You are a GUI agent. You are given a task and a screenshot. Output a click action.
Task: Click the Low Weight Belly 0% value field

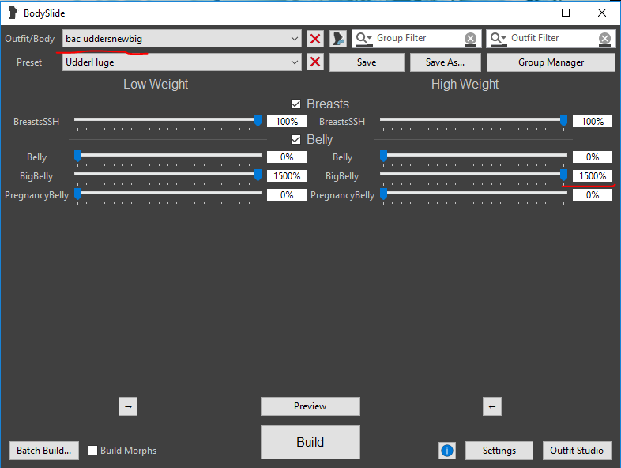pyautogui.click(x=287, y=157)
